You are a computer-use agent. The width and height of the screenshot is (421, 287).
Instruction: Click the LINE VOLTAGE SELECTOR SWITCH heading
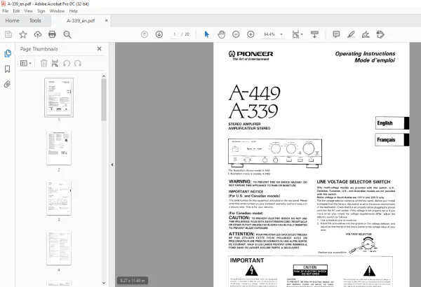(x=354, y=182)
